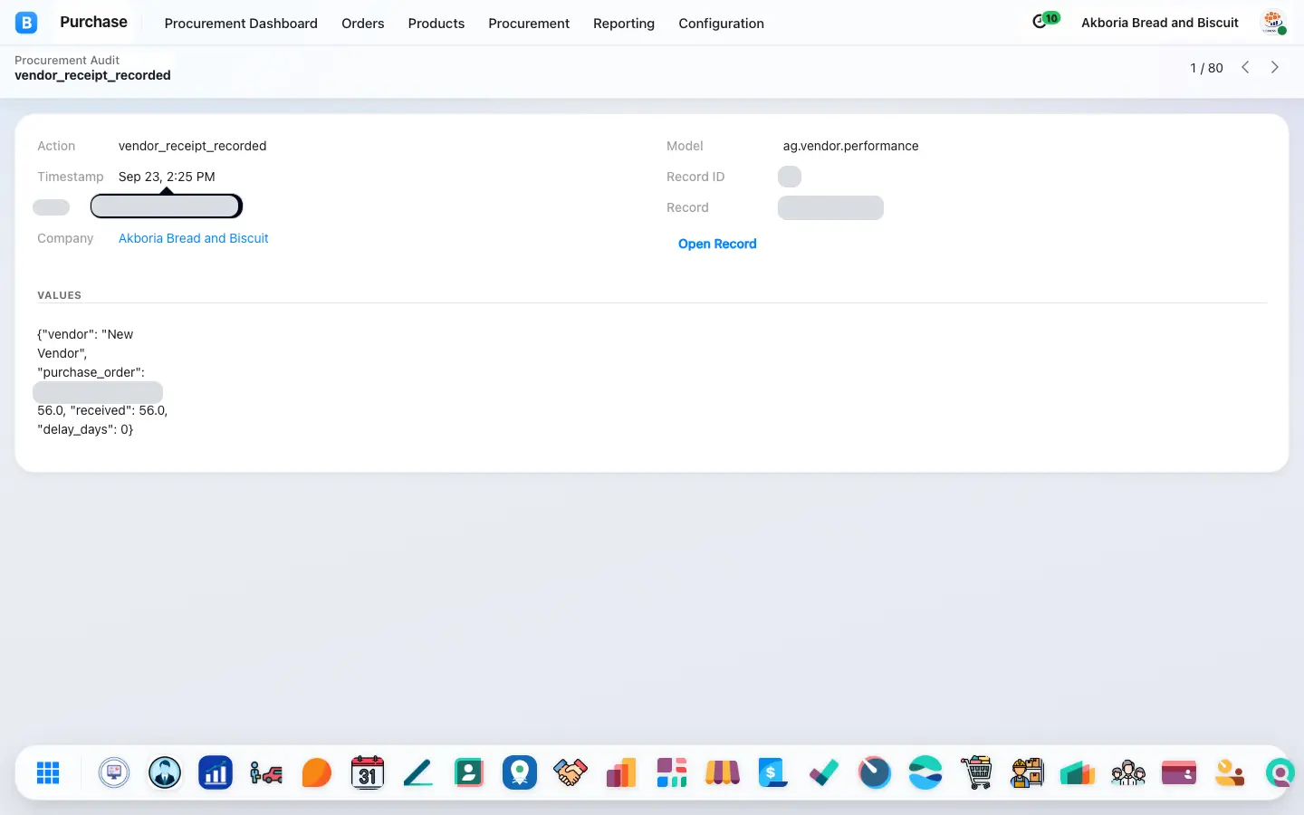Click the Purchase app title
1304x815 pixels.
(93, 22)
